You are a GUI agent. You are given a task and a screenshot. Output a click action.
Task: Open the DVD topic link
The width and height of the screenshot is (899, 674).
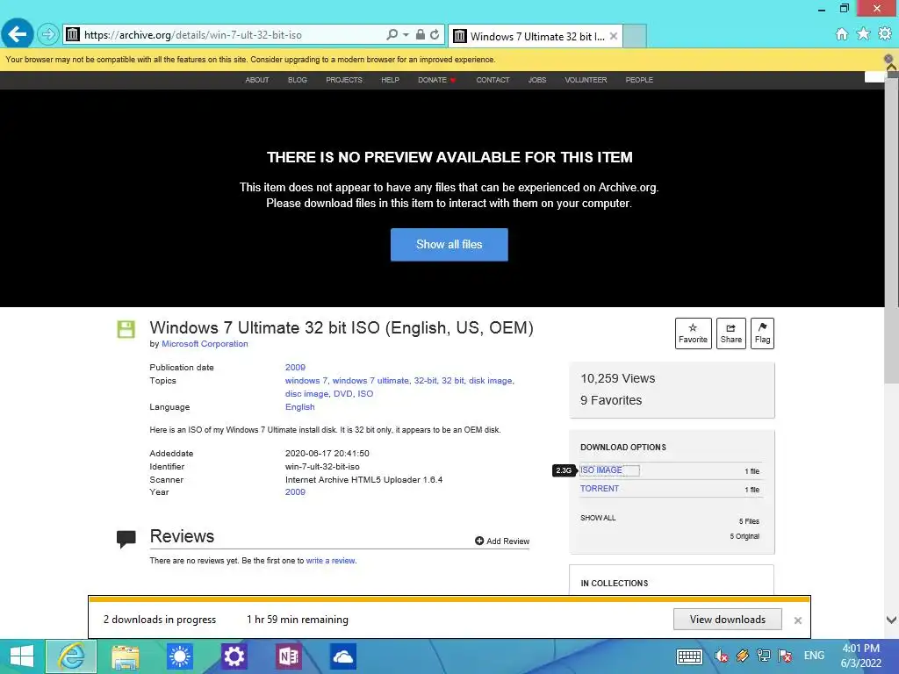click(x=342, y=394)
